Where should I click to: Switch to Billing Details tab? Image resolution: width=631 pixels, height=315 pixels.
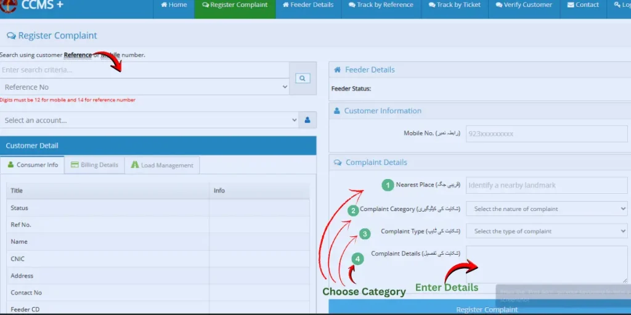pyautogui.click(x=94, y=165)
